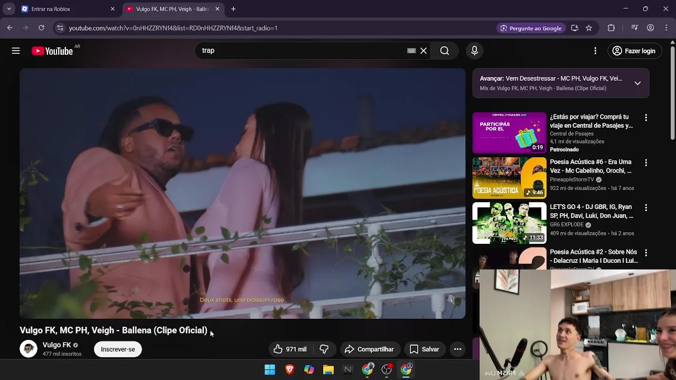Viewport: 676px width, 380px height.
Task: Start voice search with microphone
Action: point(474,51)
